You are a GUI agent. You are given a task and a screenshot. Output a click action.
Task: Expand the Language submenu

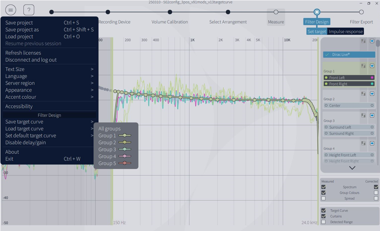[50, 76]
